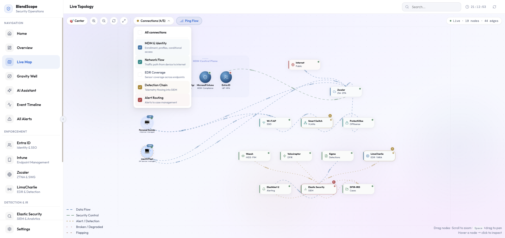The height and width of the screenshot is (238, 505).
Task: Open the Elastic Security SIEM node
Action: (x=319, y=189)
